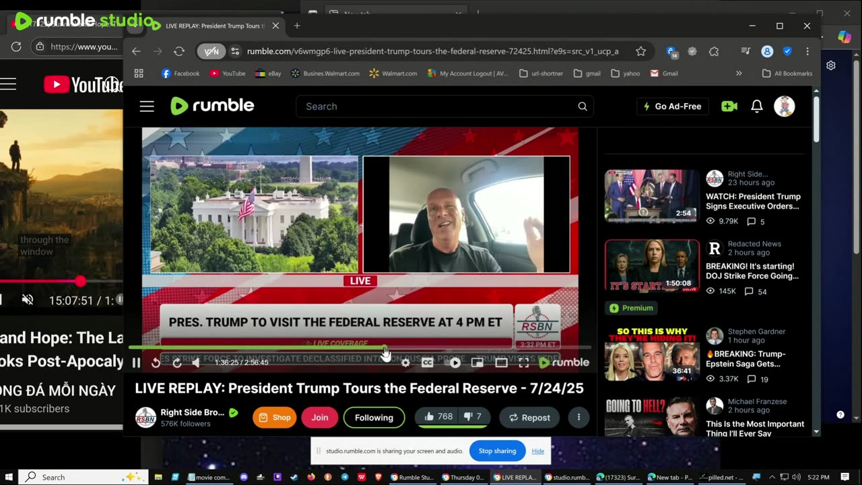Go back in the Chrome browser
The height and width of the screenshot is (485, 862).
pos(136,51)
